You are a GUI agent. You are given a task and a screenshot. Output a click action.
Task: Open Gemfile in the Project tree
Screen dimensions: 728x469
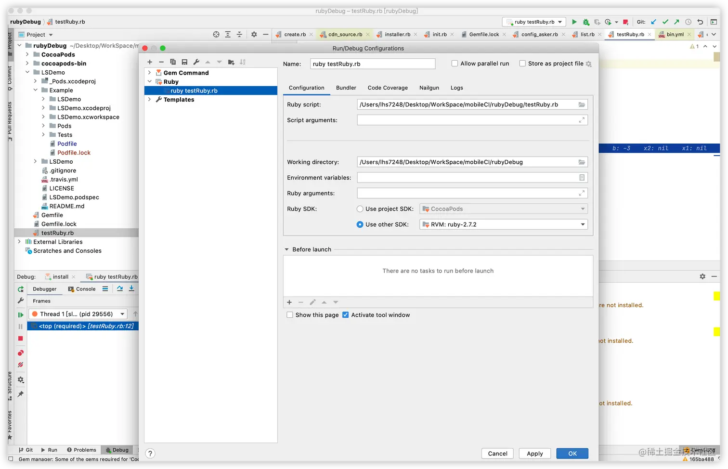(x=52, y=215)
